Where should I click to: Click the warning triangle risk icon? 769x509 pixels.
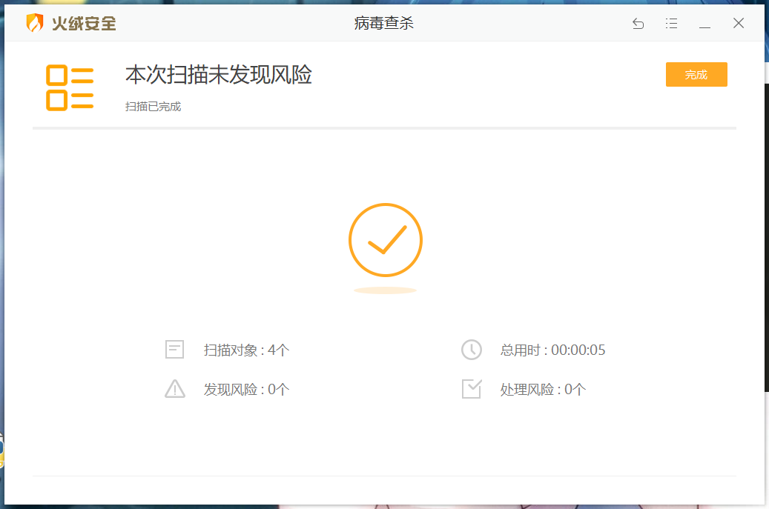(x=174, y=389)
